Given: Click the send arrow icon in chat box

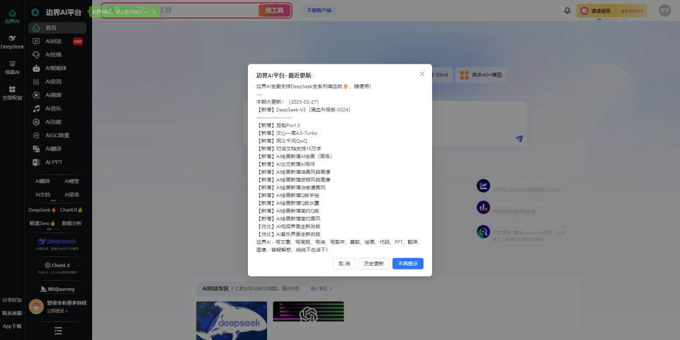Looking at the screenshot, I should 519,138.
